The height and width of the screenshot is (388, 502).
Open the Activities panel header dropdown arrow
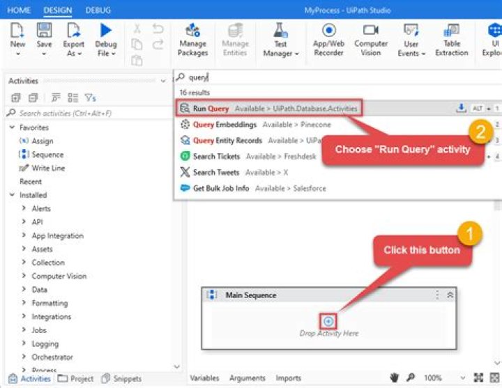[163, 81]
